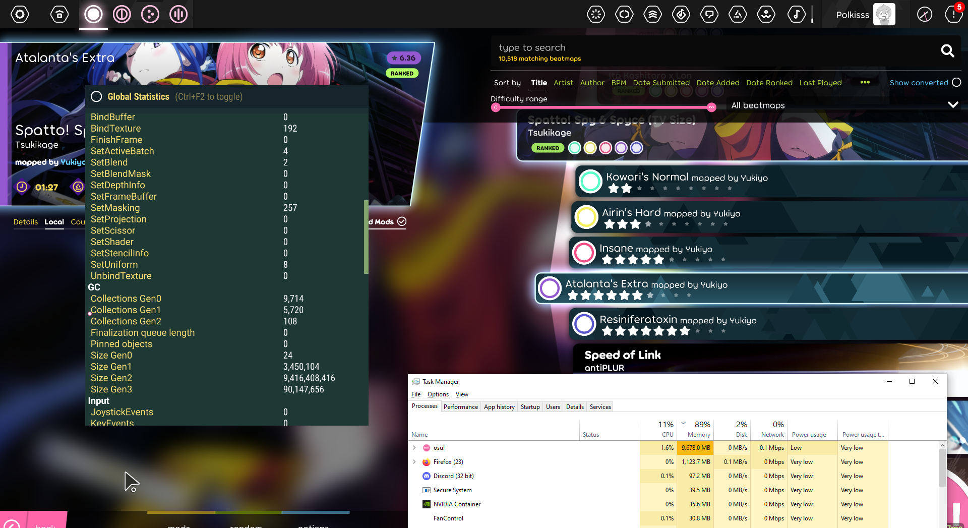
Task: Sort beatmaps by Last Played
Action: pyautogui.click(x=820, y=83)
